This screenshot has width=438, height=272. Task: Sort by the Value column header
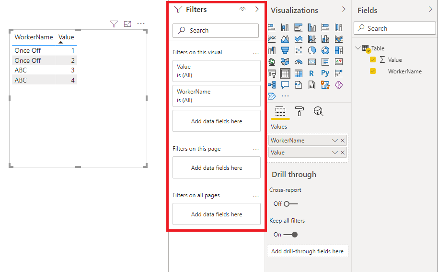[66, 37]
